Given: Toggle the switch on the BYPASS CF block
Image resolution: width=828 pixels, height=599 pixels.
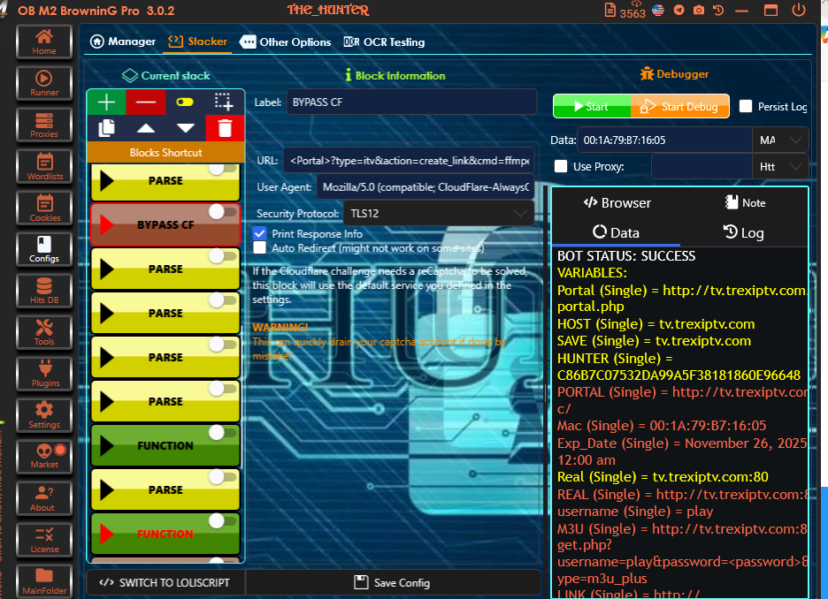Looking at the screenshot, I should pos(223,212).
